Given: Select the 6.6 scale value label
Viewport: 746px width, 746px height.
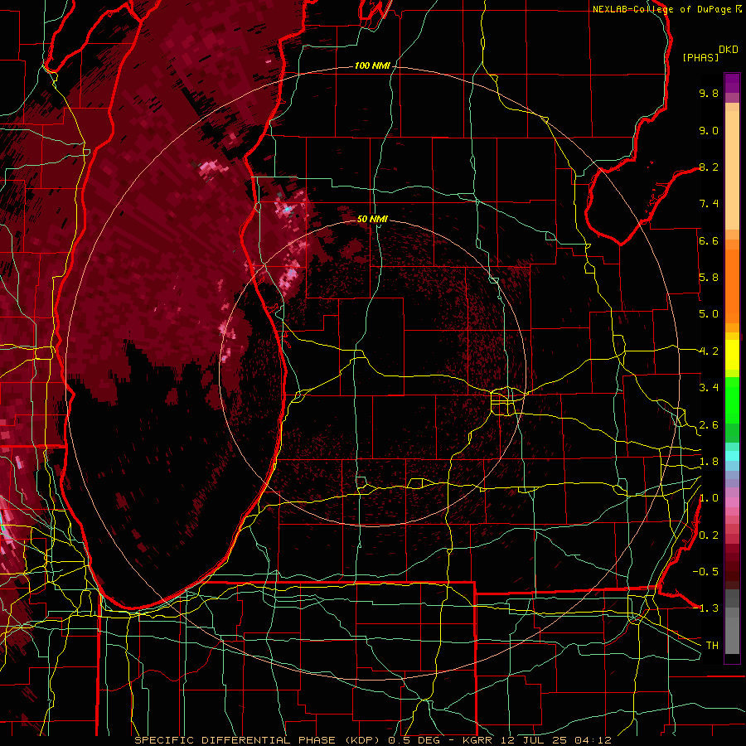Looking at the screenshot, I should (709, 240).
